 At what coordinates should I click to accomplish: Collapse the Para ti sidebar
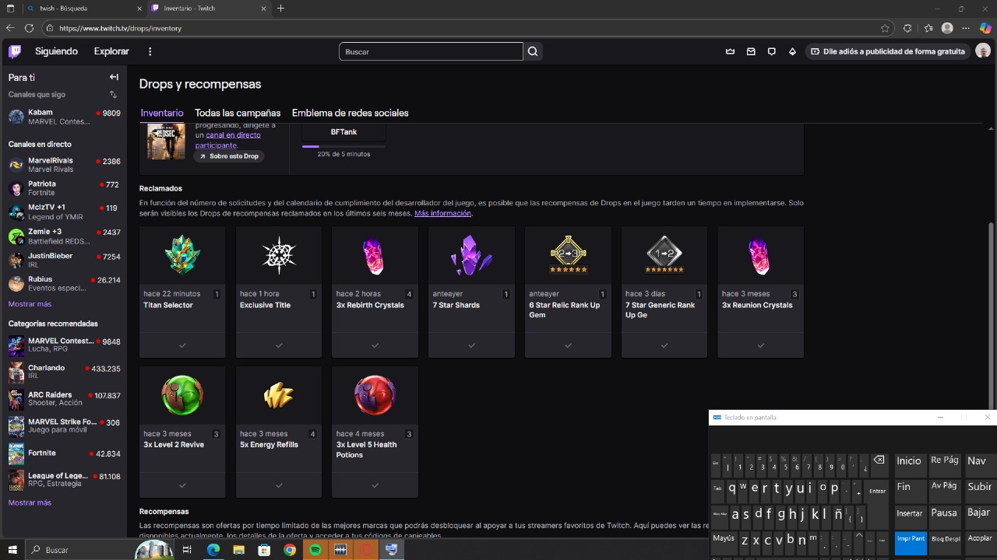point(114,77)
